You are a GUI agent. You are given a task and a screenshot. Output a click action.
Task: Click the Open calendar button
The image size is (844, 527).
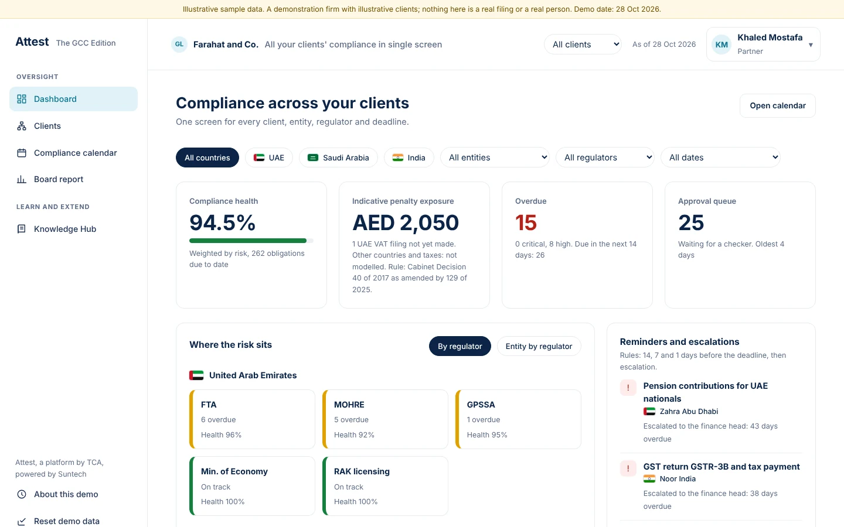click(778, 105)
